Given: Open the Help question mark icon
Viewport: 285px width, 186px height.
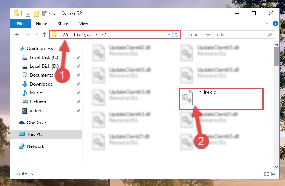Looking at the screenshot, I should pyautogui.click(x=275, y=23).
